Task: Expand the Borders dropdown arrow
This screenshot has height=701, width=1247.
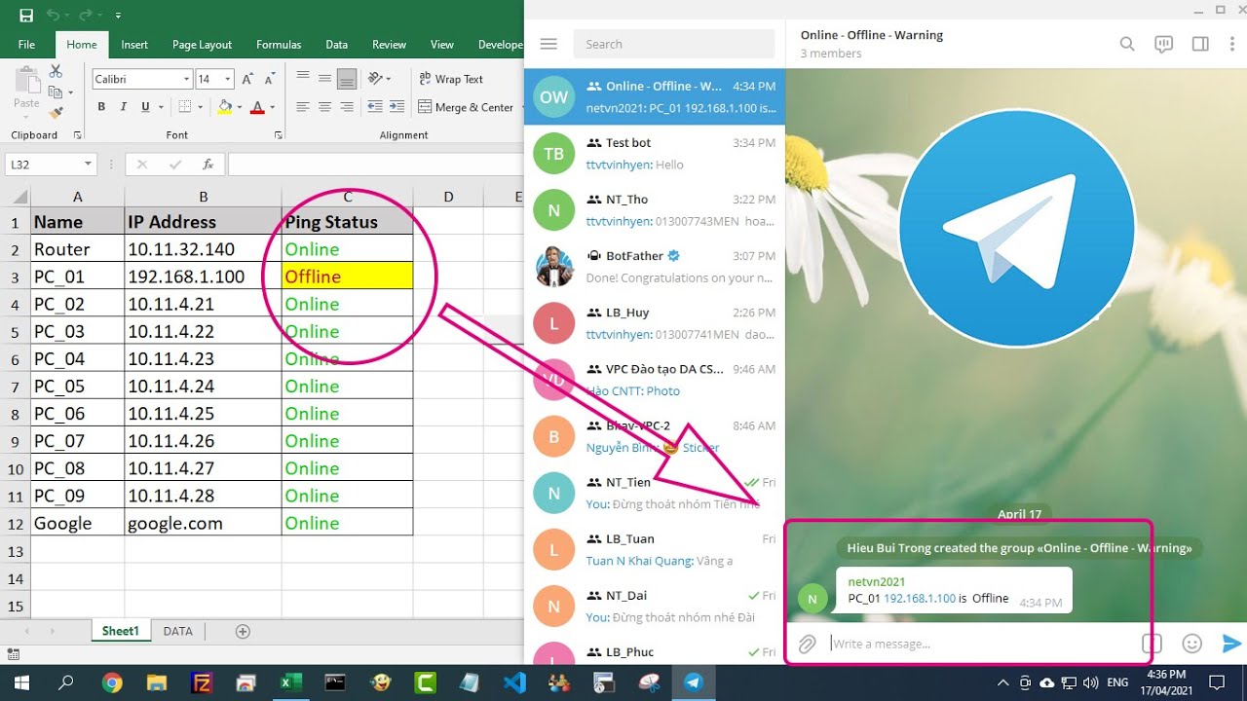Action: tap(203, 107)
